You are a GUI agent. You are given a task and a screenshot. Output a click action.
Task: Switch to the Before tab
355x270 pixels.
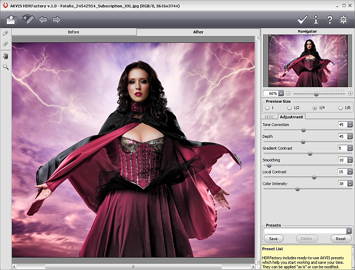(x=74, y=32)
